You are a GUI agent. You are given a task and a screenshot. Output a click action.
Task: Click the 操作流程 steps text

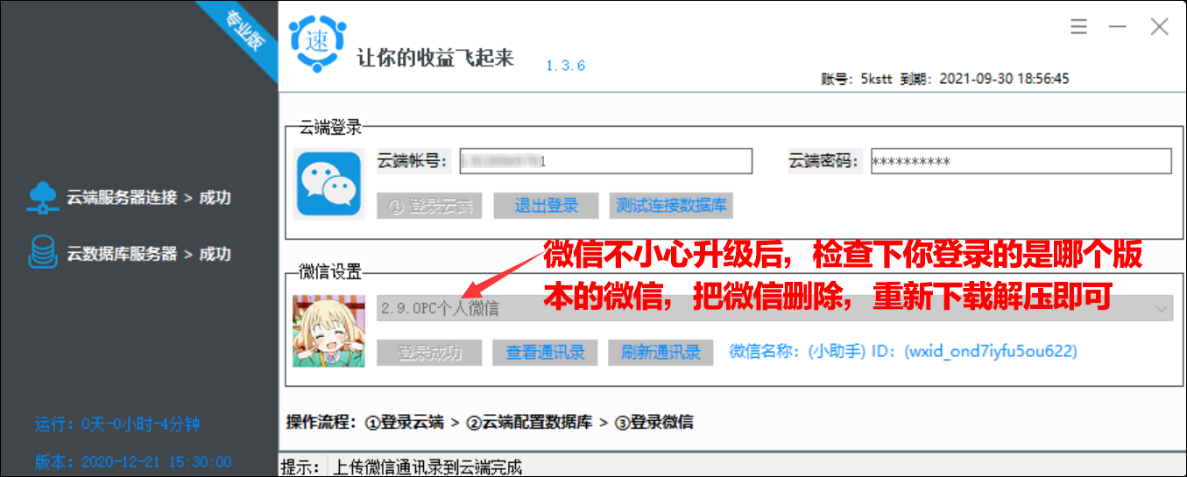(490, 422)
